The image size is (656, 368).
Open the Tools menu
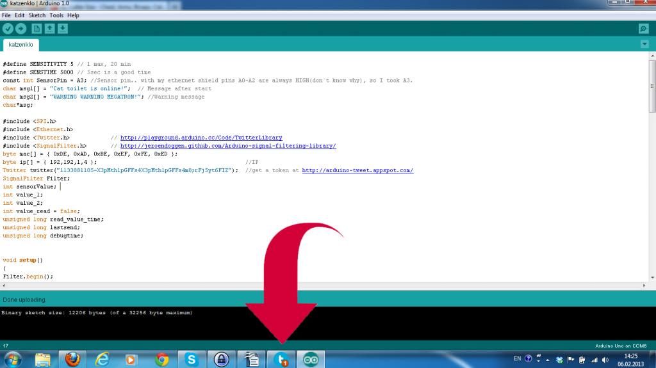pos(56,15)
